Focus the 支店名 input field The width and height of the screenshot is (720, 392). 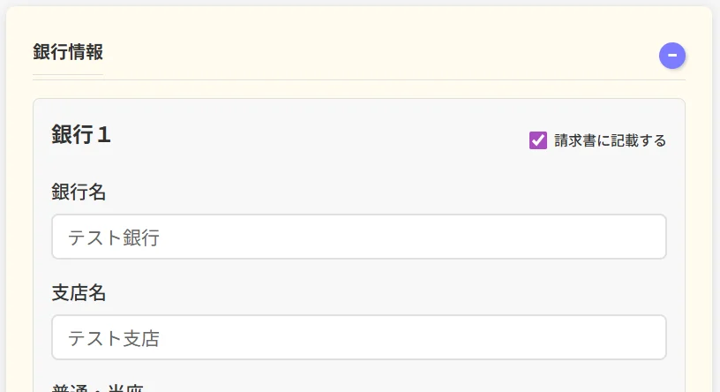point(358,337)
